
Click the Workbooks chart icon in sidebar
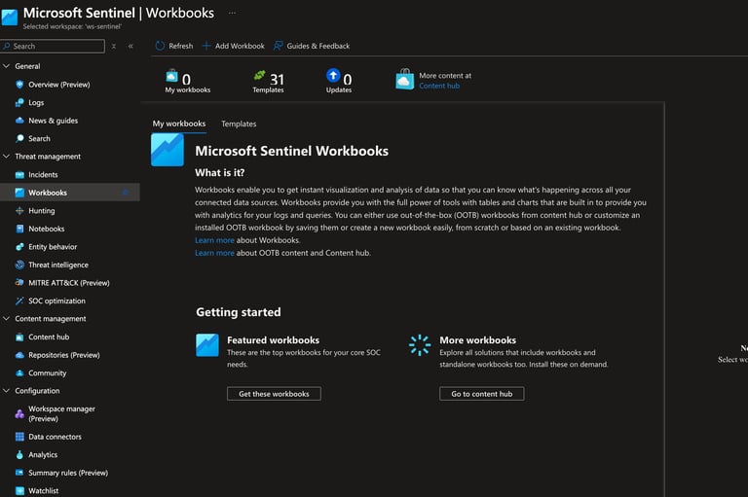(19, 193)
